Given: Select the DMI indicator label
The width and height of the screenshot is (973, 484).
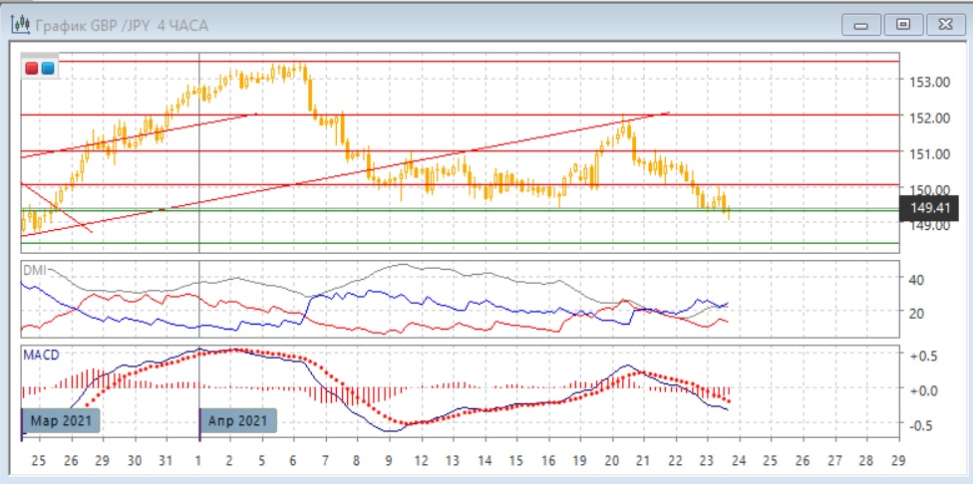Looking at the screenshot, I should (36, 271).
